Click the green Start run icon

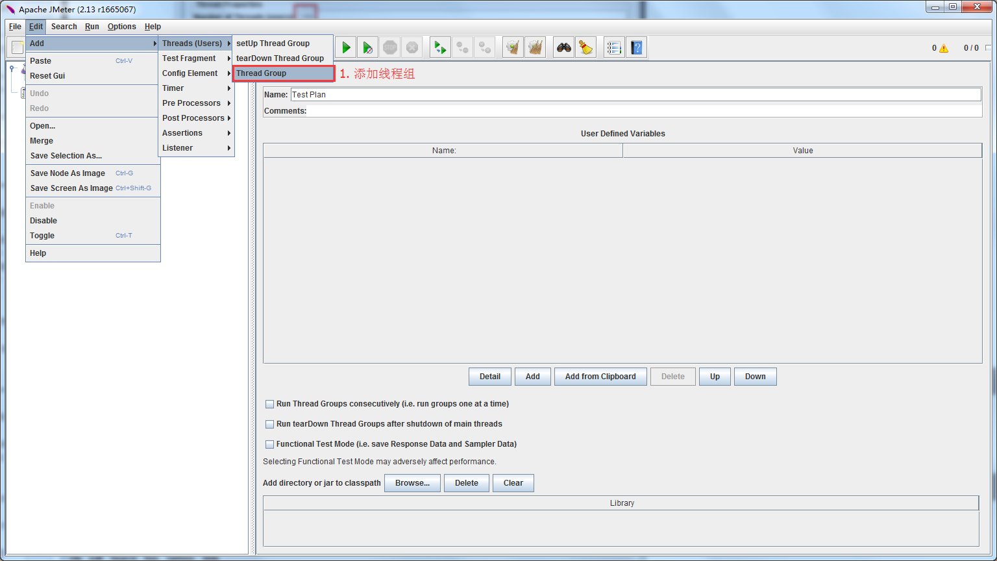[346, 47]
